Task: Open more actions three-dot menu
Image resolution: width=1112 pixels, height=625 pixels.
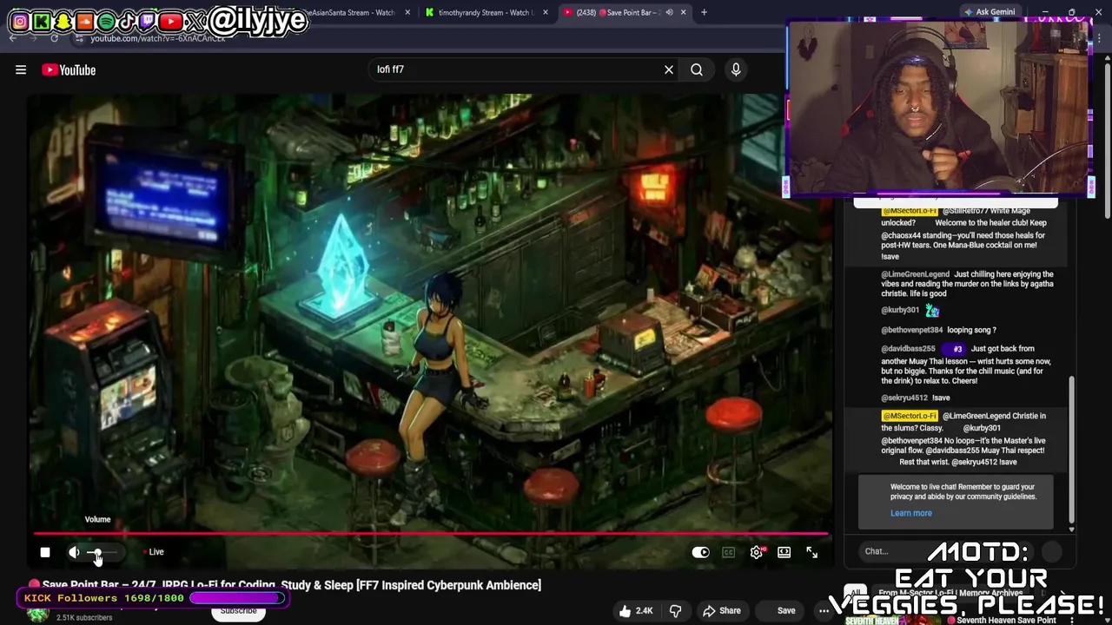Action: click(824, 611)
